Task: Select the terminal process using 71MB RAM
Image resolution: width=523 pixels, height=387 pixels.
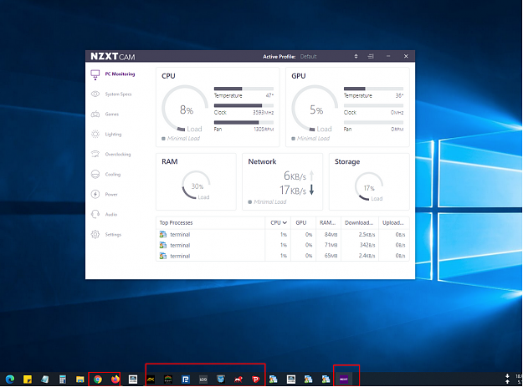Action: point(282,246)
